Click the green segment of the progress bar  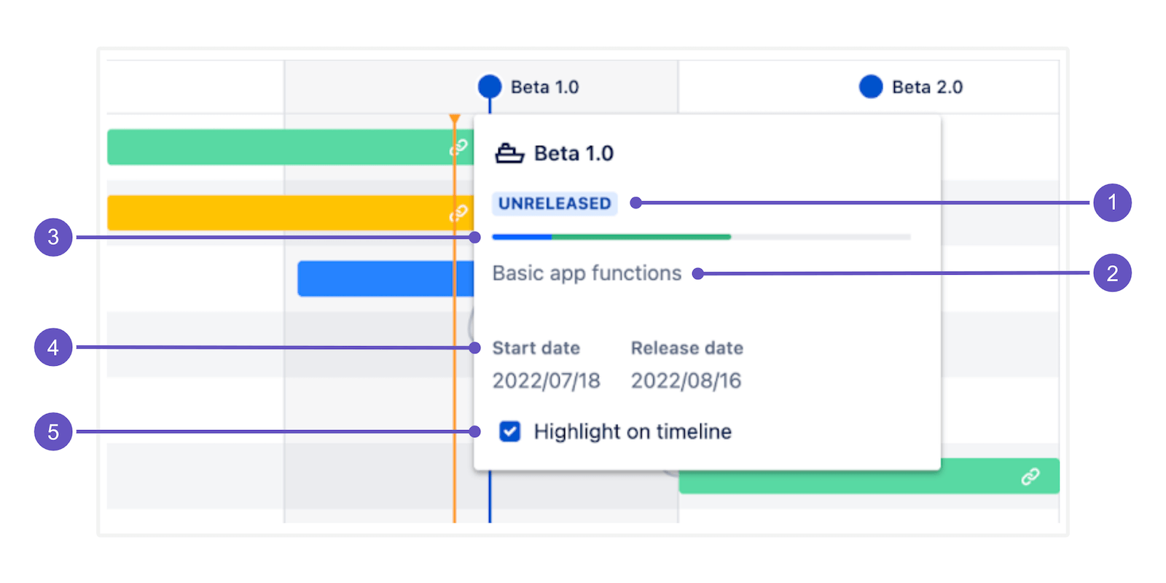641,237
